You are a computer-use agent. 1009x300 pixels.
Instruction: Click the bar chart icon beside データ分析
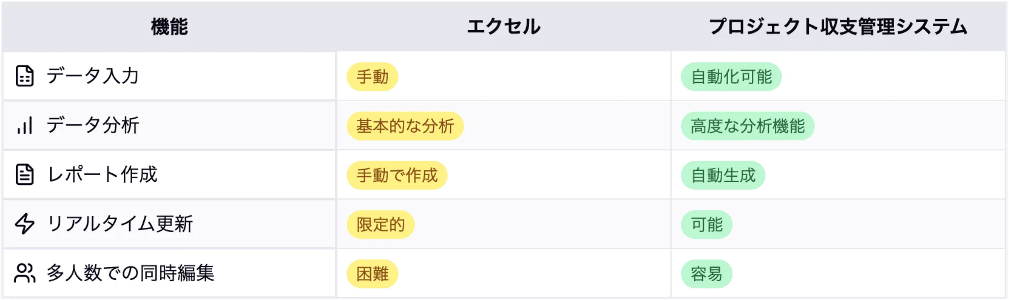click(x=25, y=125)
